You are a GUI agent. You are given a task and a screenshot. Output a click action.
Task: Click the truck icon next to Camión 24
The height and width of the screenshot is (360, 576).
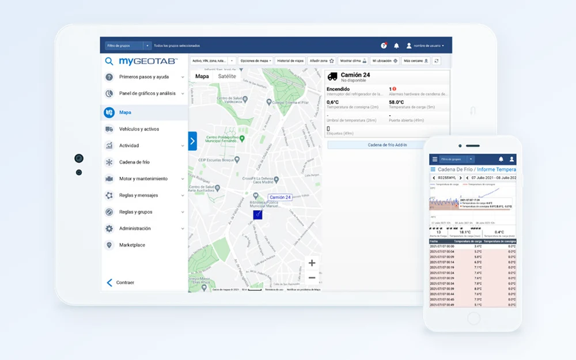(332, 77)
